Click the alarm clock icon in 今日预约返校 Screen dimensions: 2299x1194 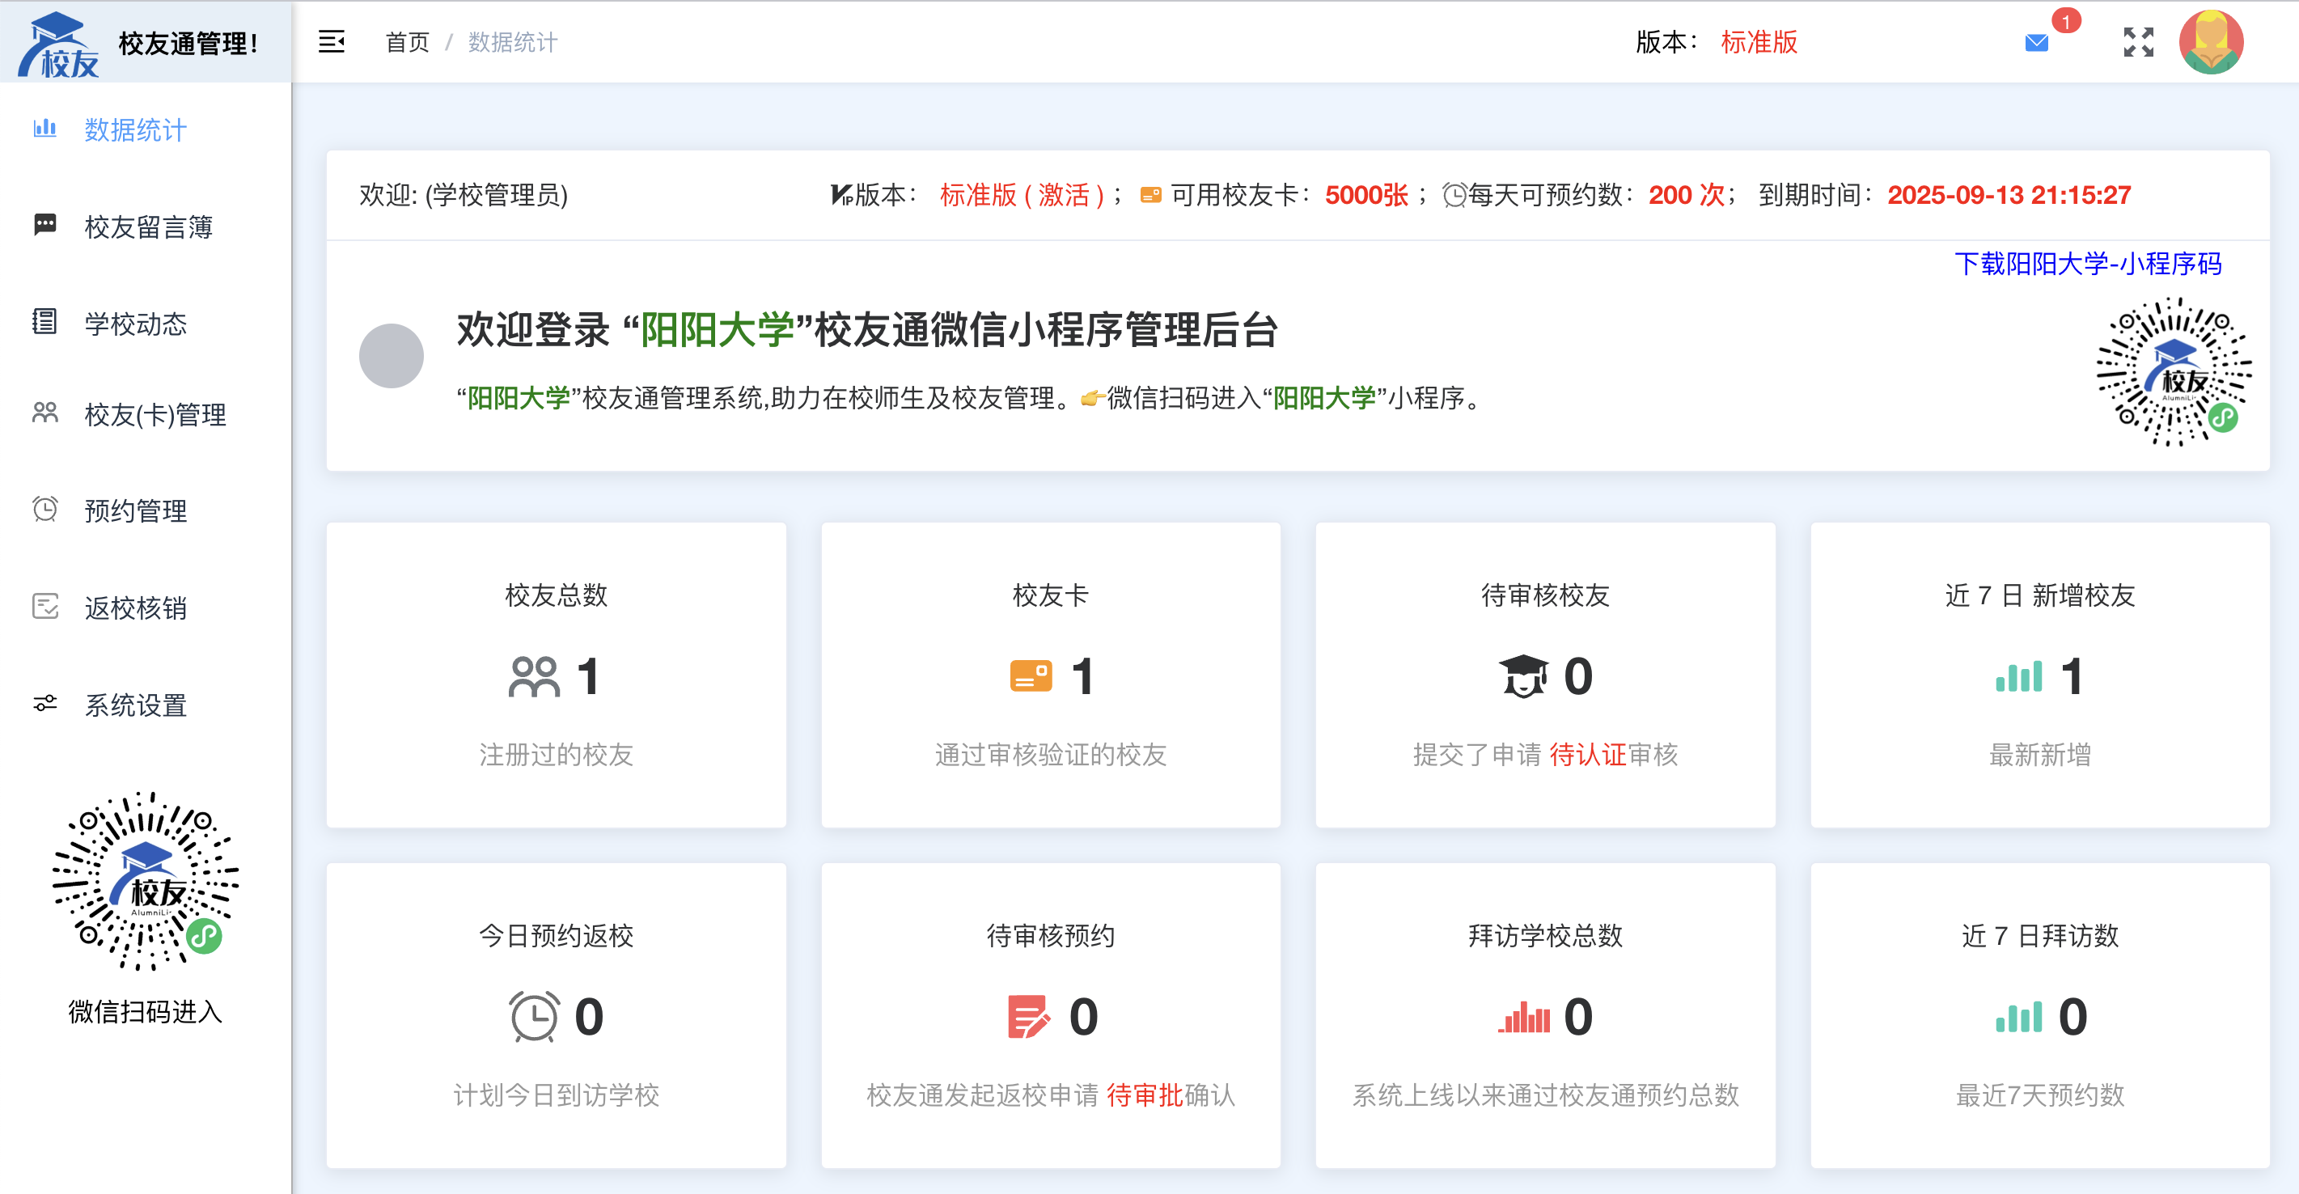[x=534, y=1016]
